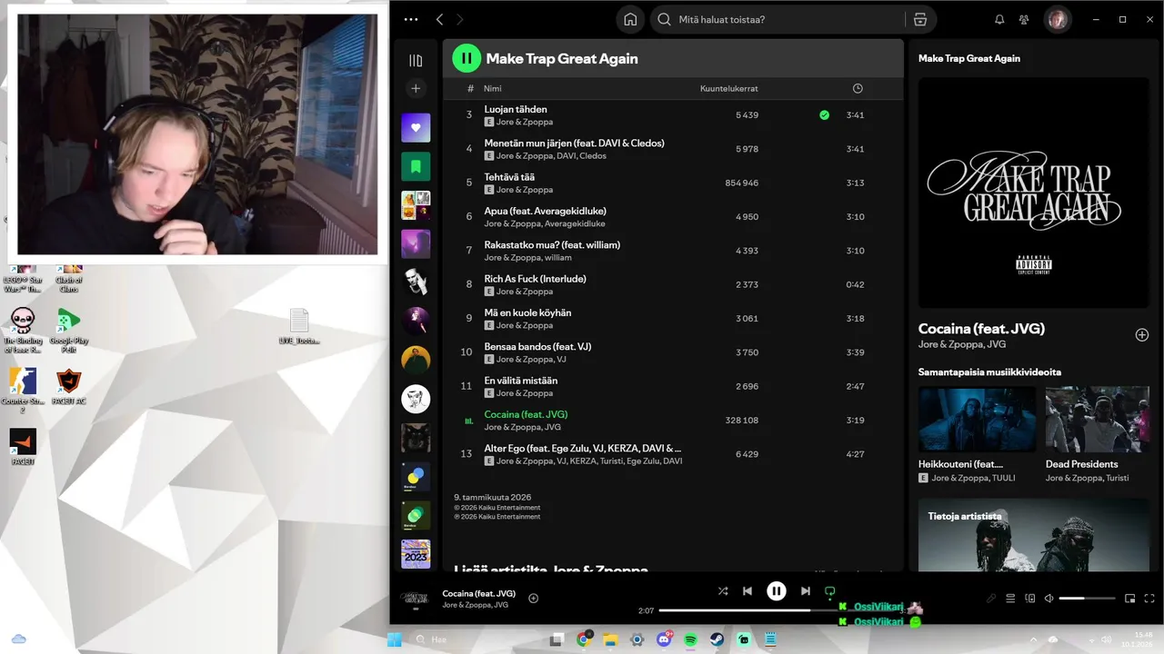Viewport: 1164px width, 654px height.
Task: Open the Friend Activity icon beside the bell
Action: click(1025, 19)
